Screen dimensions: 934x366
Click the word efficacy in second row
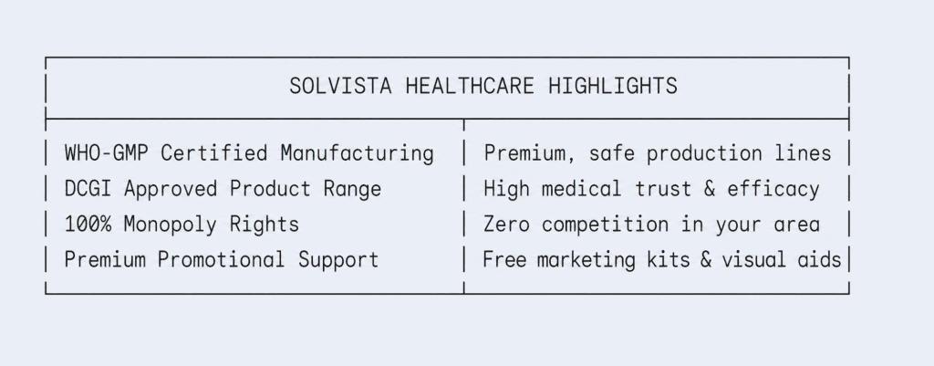773,189
